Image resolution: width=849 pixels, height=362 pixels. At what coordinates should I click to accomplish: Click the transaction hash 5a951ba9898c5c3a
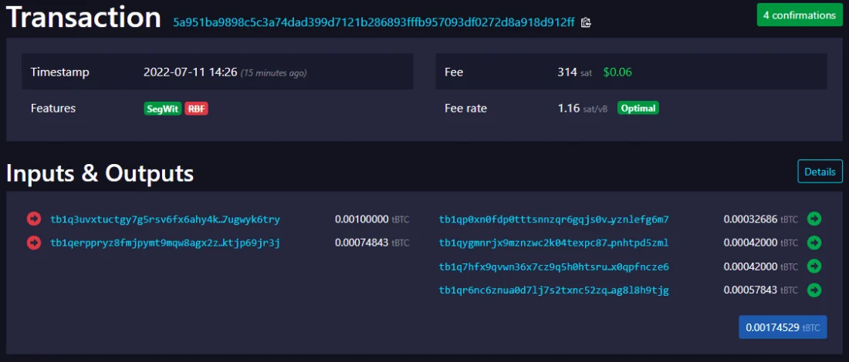[374, 22]
